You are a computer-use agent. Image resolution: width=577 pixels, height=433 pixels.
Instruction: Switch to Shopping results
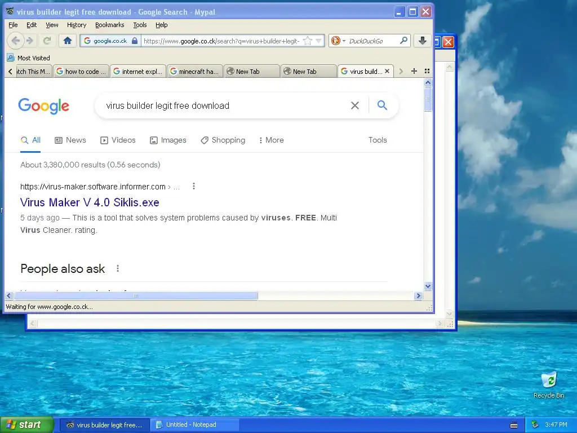tap(223, 140)
